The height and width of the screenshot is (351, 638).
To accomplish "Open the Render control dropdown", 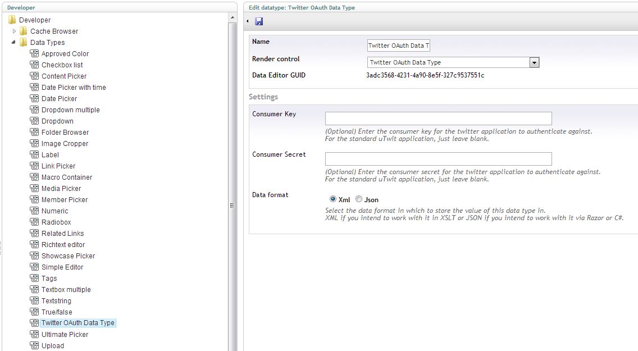I will click(x=534, y=62).
